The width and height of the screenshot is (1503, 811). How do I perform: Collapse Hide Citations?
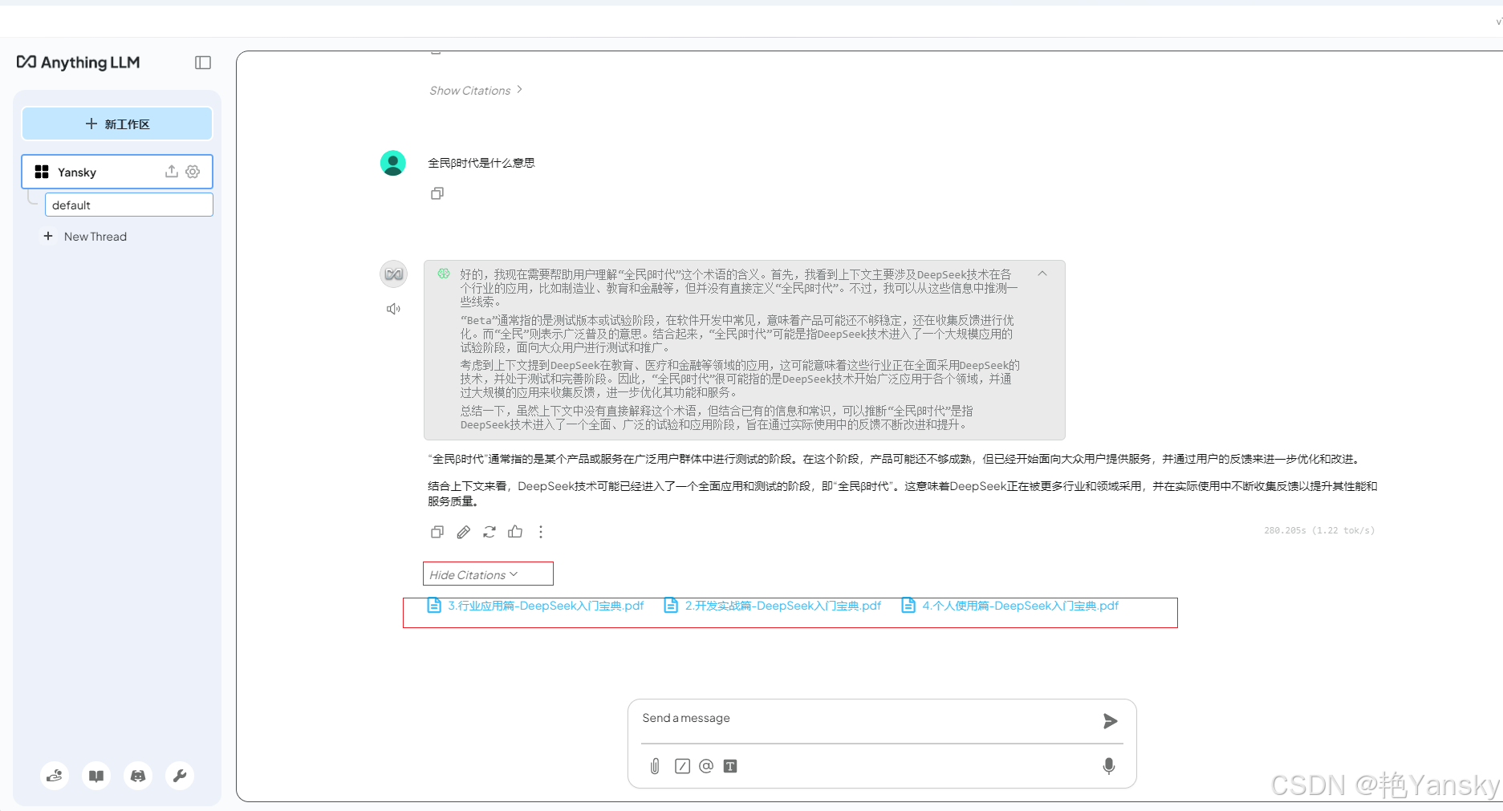pos(474,575)
